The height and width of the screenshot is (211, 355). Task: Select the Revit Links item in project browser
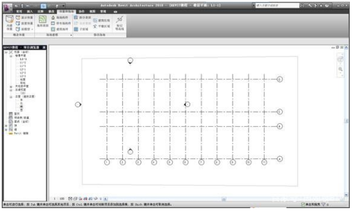21,134
